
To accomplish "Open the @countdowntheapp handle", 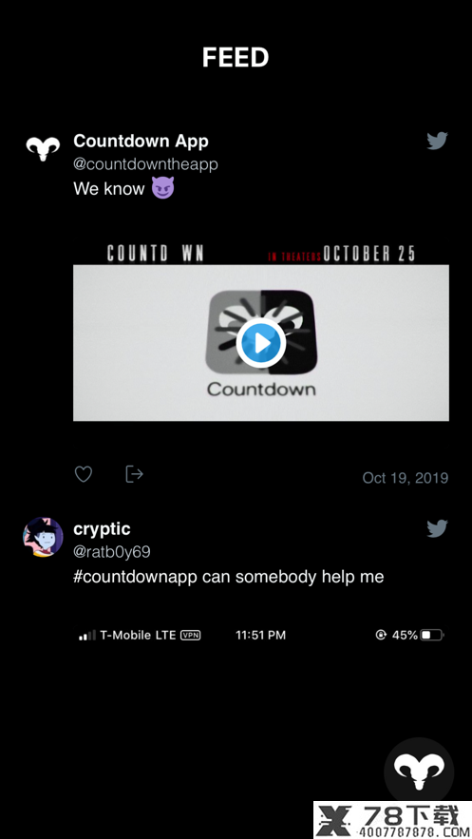I will coord(145,164).
